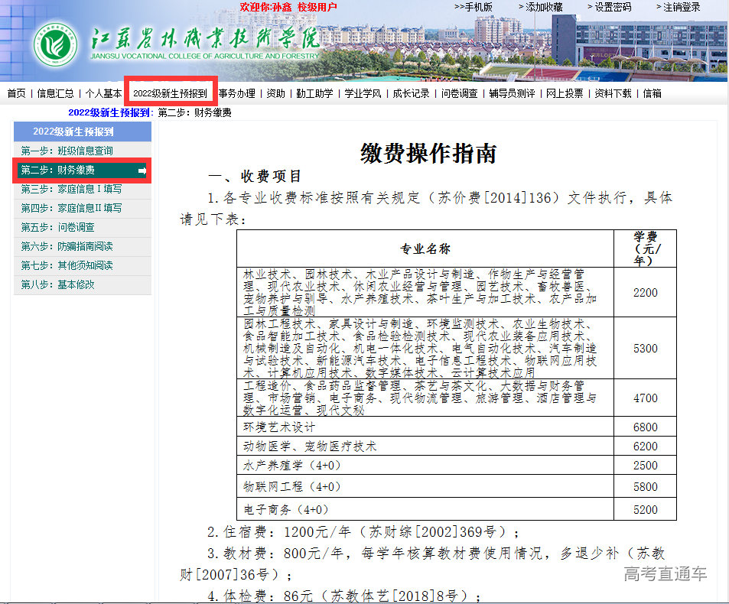The width and height of the screenshot is (729, 604).
Task: Click the 资料下载 menu item
Action: point(613,93)
